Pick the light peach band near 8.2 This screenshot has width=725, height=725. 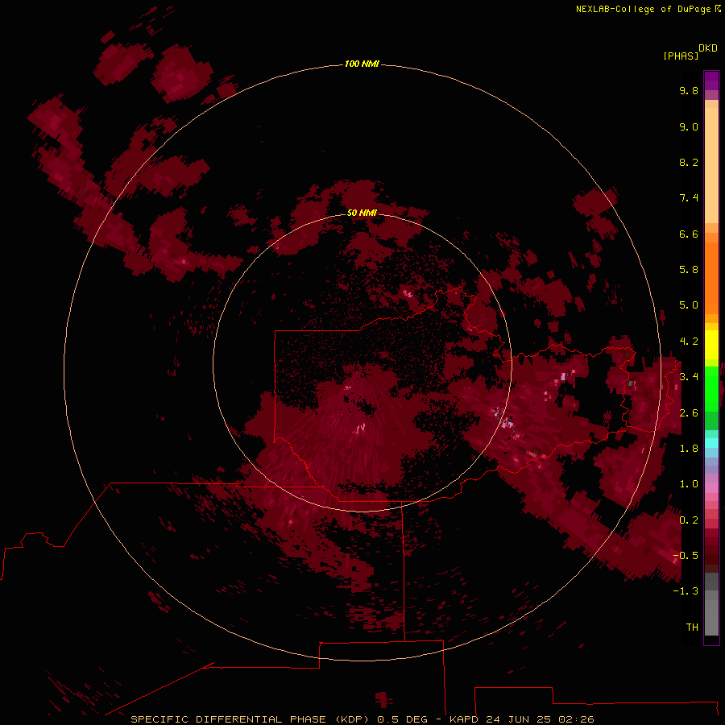[x=711, y=165]
